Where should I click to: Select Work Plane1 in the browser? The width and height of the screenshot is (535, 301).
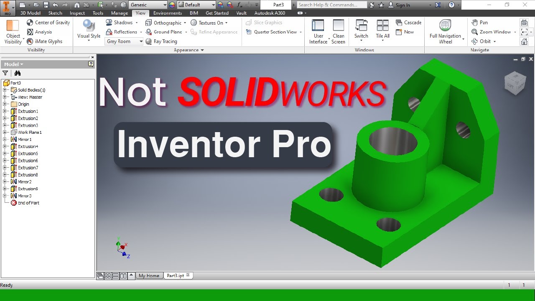tap(29, 132)
